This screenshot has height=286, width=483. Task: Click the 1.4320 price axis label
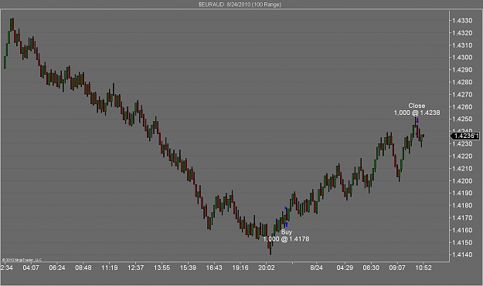461,33
